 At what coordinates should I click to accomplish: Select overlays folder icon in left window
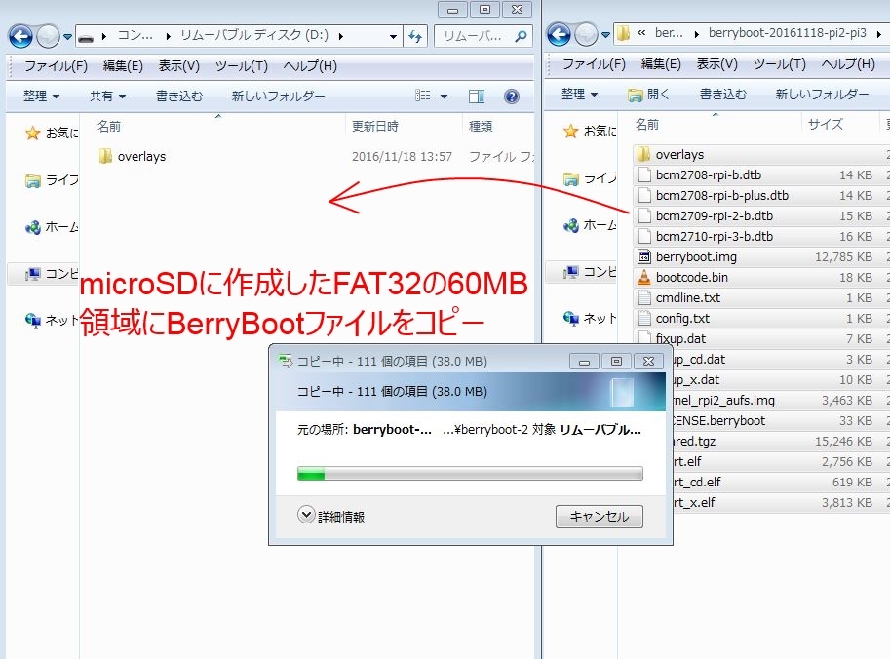(105, 156)
